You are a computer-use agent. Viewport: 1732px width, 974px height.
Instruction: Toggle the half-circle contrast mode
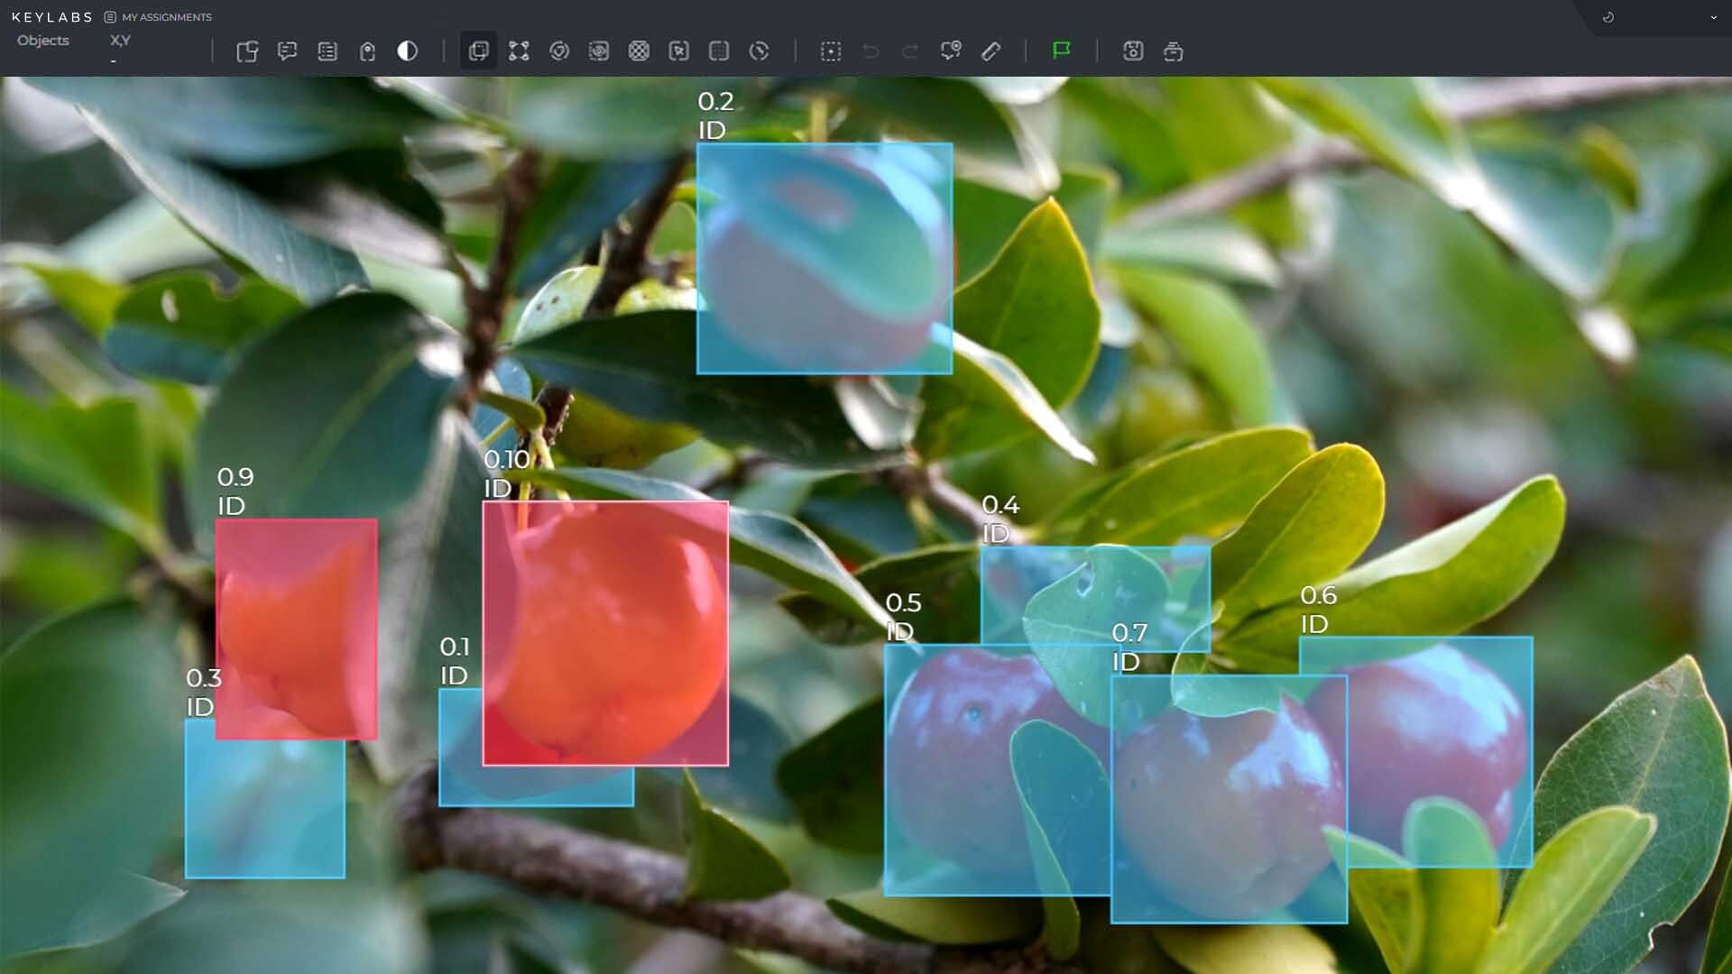click(x=408, y=51)
